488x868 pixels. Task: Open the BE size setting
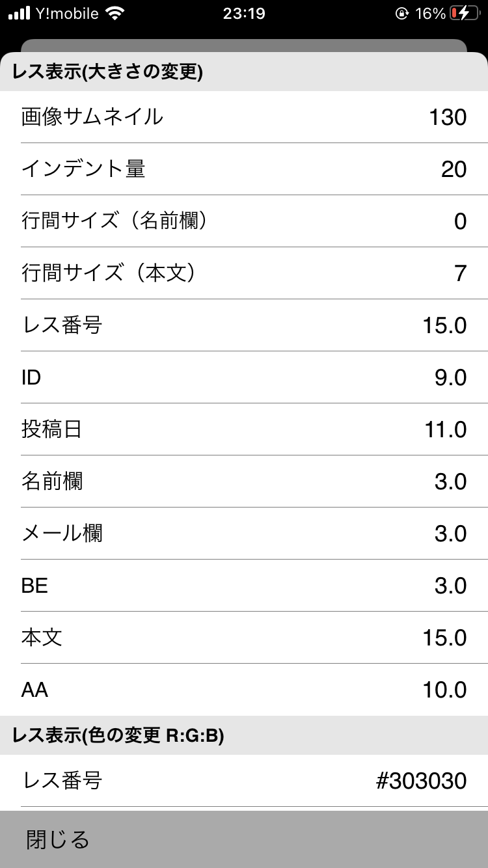[244, 586]
